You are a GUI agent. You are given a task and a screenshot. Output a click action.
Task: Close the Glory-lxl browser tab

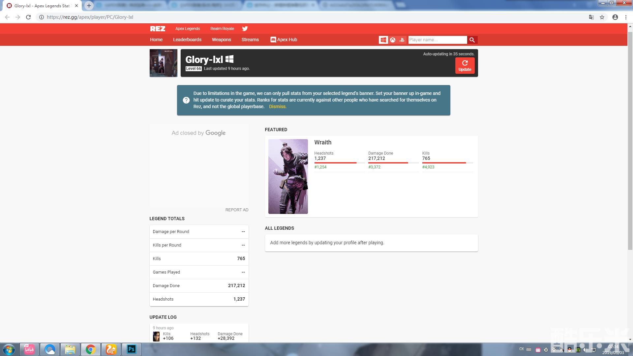click(x=76, y=6)
